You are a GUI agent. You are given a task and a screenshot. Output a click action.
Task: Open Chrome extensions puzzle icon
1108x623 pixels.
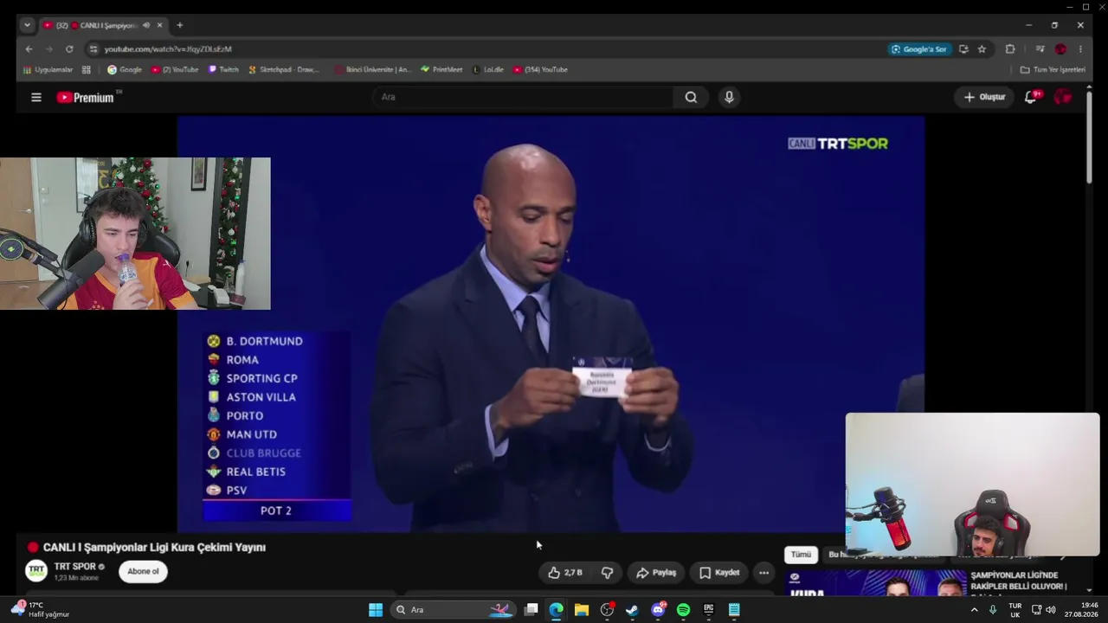(1010, 49)
